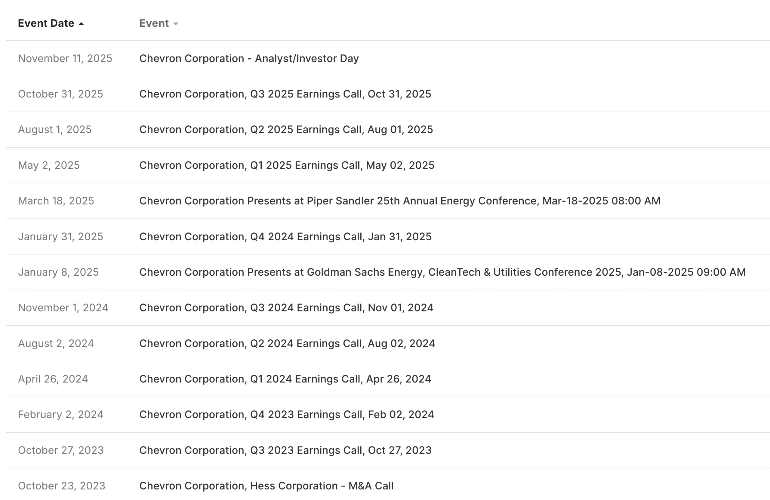Viewport: 770px width, 500px height.
Task: Open the Q4 2024 Earnings Call entry
Action: click(285, 236)
